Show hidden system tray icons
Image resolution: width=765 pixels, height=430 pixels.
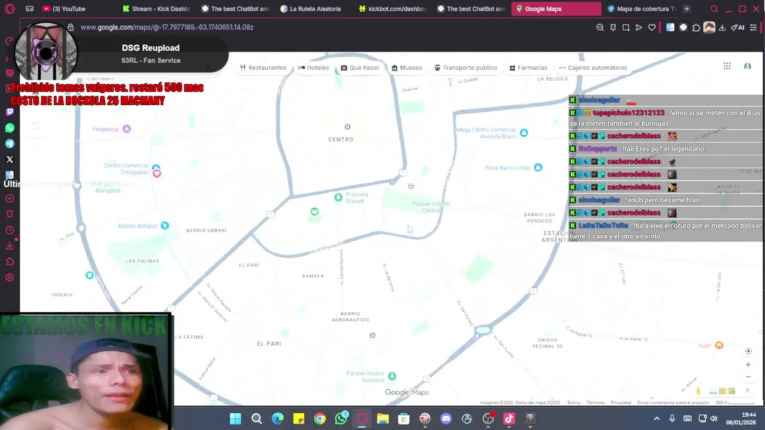656,419
